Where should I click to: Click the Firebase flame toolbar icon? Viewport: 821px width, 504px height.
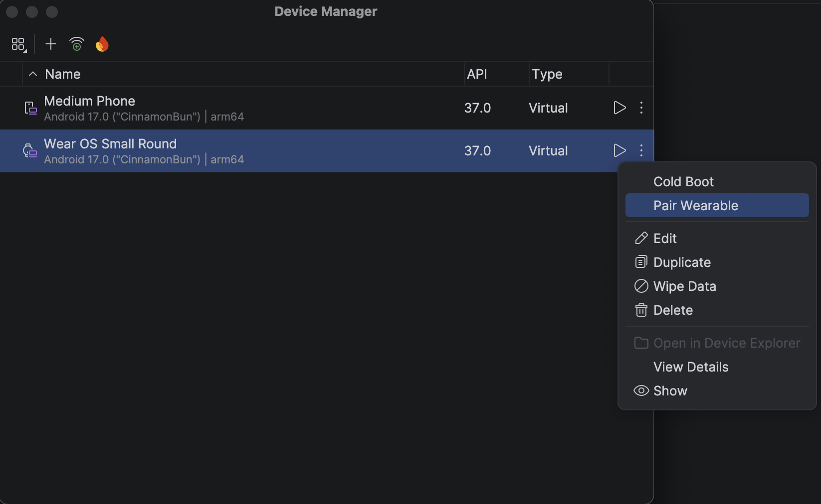pyautogui.click(x=102, y=44)
